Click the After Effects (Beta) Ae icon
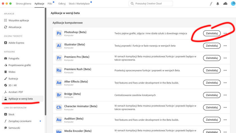The width and height of the screenshot is (236, 133). (x=59, y=83)
